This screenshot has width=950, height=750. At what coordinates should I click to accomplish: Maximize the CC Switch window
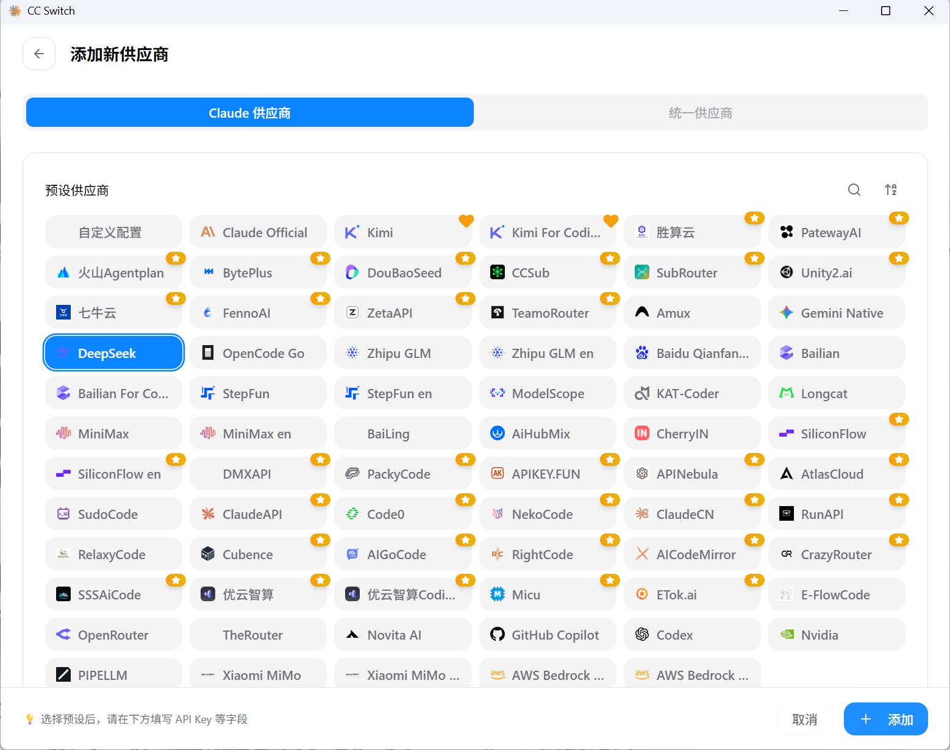click(x=886, y=11)
